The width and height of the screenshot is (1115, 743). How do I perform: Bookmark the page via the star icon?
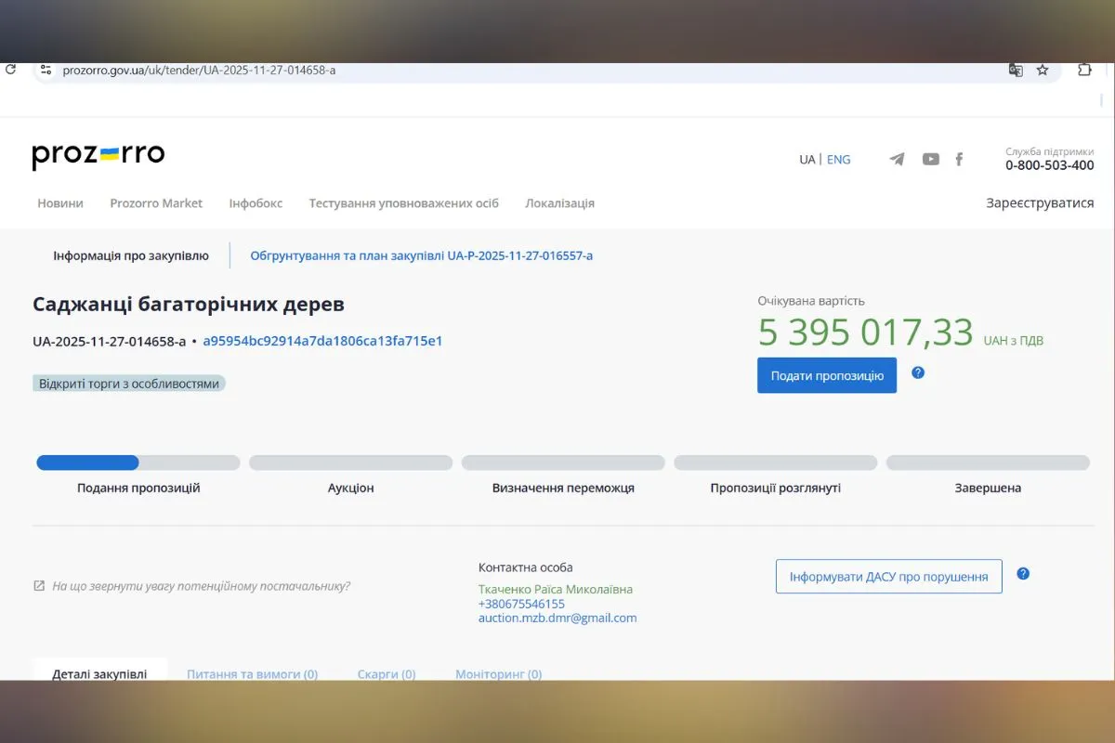click(1042, 70)
